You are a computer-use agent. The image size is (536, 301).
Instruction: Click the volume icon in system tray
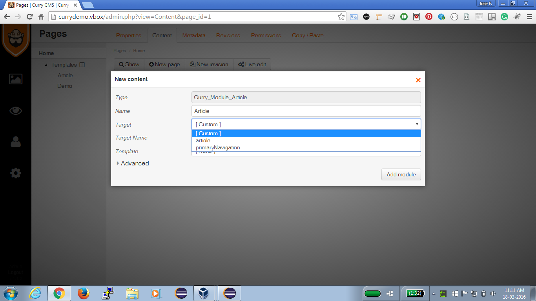[x=493, y=293]
